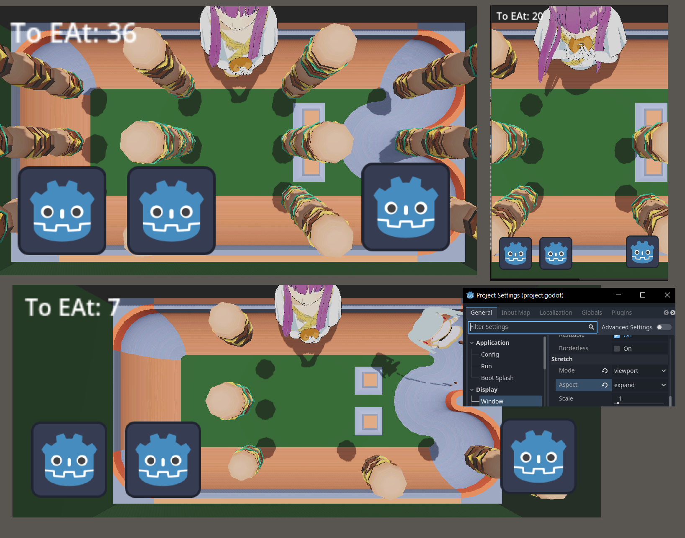Open the Stretch Mode 'viewport' dropdown

click(640, 371)
